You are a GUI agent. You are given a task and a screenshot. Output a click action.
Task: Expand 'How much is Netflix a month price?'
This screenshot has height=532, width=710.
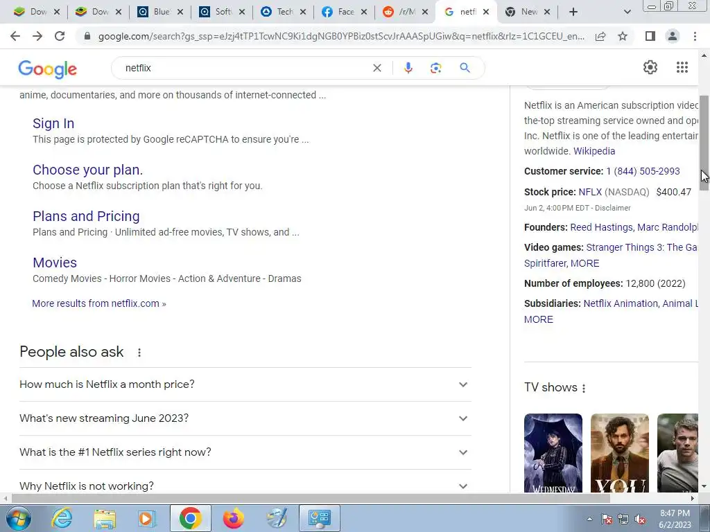pos(245,384)
